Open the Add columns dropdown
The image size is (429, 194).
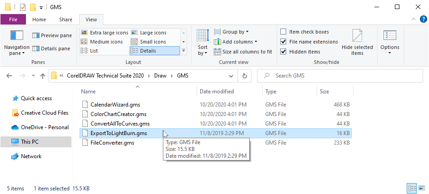coord(235,42)
